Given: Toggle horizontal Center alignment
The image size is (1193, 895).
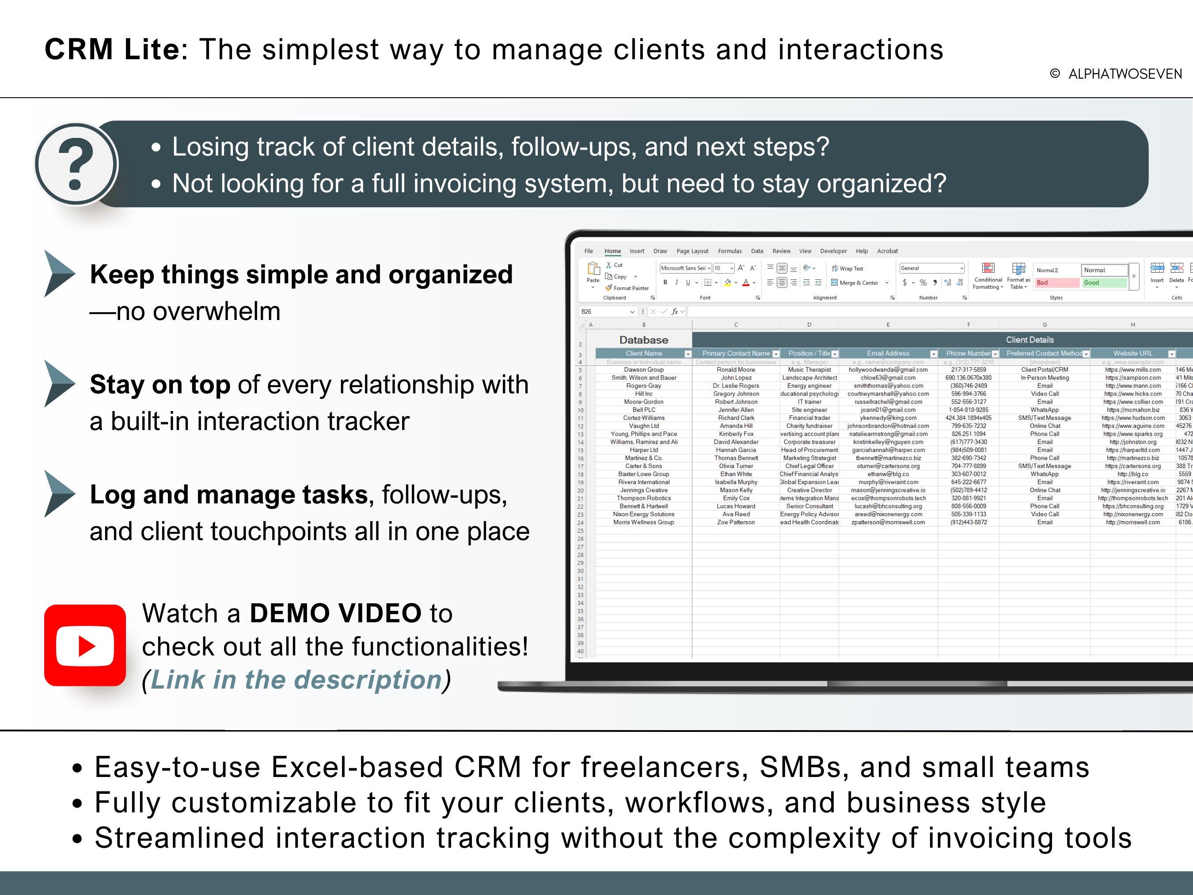Looking at the screenshot, I should tap(782, 282).
